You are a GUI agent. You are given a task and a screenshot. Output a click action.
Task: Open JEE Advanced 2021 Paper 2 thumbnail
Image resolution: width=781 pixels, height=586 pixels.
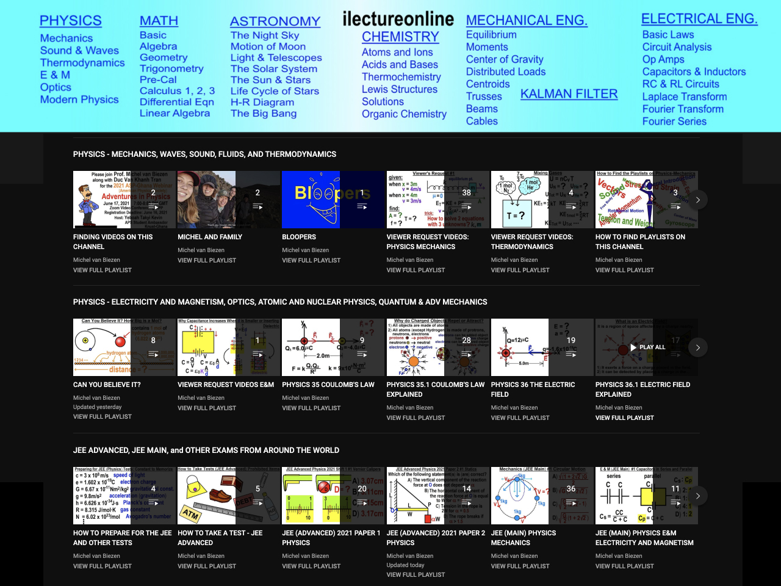(x=438, y=496)
